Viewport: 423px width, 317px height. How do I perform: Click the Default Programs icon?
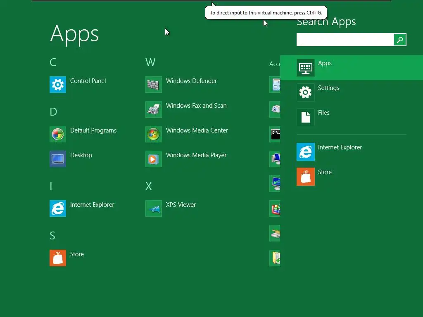tap(58, 134)
